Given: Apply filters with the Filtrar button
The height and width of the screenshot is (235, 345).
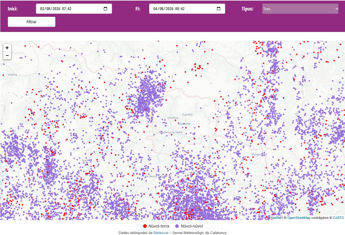Looking at the screenshot, I should [31, 22].
